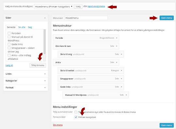The image size is (176, 129).
Task: Check the Forsiden page checkbox
Action: (x=9, y=33)
